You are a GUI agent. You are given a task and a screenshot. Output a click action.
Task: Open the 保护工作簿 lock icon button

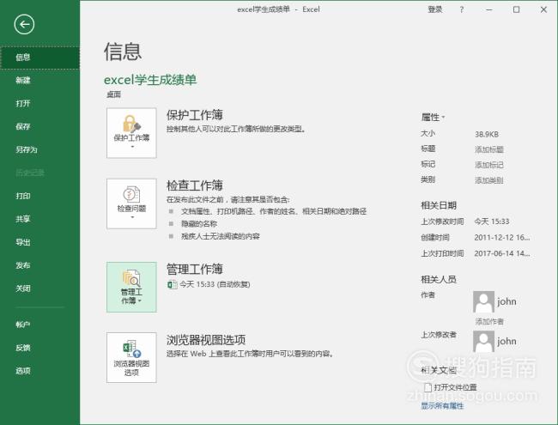pyautogui.click(x=131, y=133)
